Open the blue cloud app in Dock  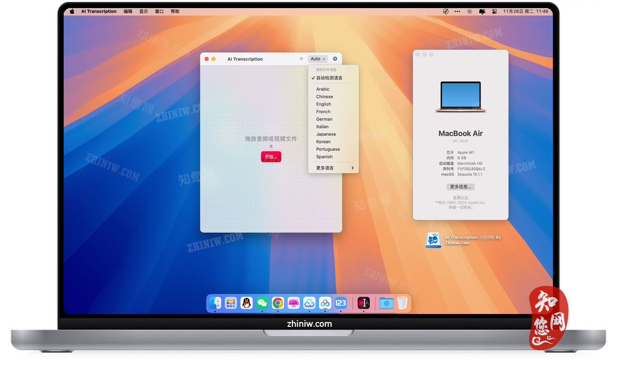coord(309,303)
